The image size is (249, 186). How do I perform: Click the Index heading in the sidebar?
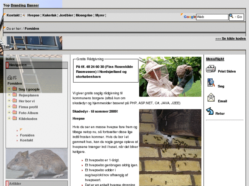point(10,59)
